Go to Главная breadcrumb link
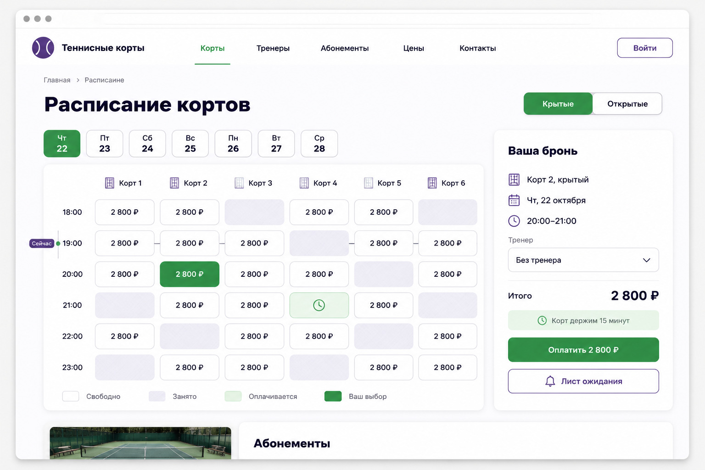Viewport: 705px width, 470px height. [57, 80]
